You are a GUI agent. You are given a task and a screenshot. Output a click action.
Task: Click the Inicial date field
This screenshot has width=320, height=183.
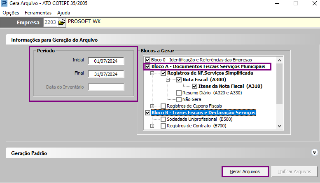[106, 61]
